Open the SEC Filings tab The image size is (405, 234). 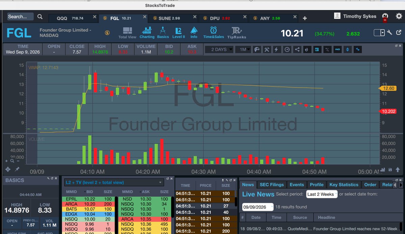tap(271, 185)
